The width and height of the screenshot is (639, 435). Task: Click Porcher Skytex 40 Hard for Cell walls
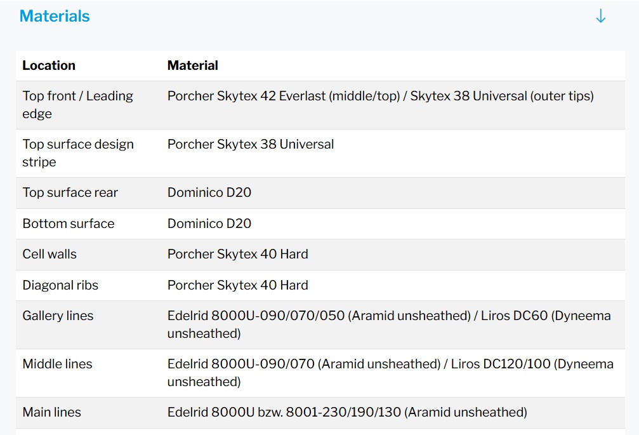pyautogui.click(x=237, y=254)
